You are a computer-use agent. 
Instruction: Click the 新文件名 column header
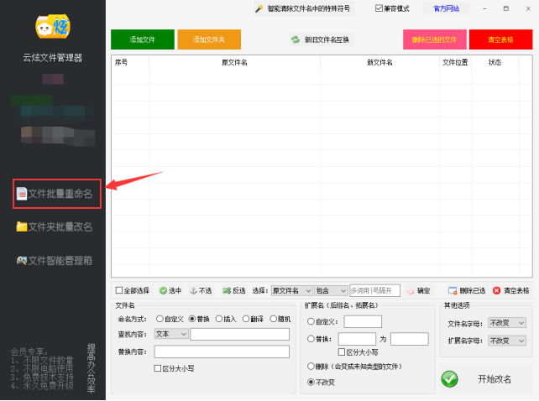[379, 62]
